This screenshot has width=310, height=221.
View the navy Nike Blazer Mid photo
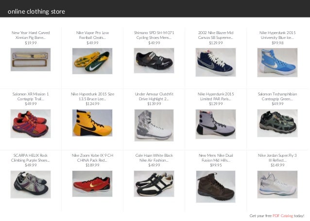point(216,62)
